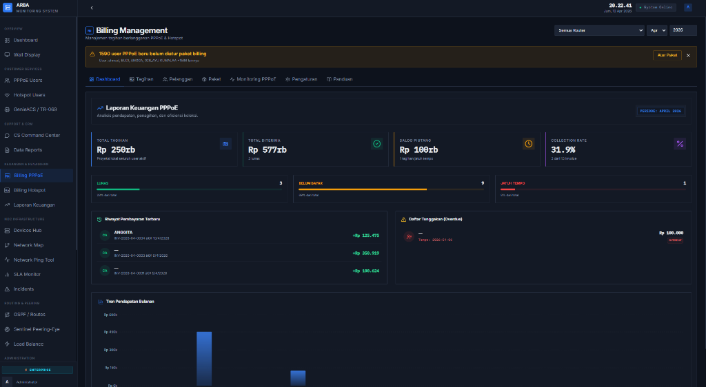This screenshot has width=706, height=387.
Task: Switch to the Panduan tab
Action: [339, 79]
